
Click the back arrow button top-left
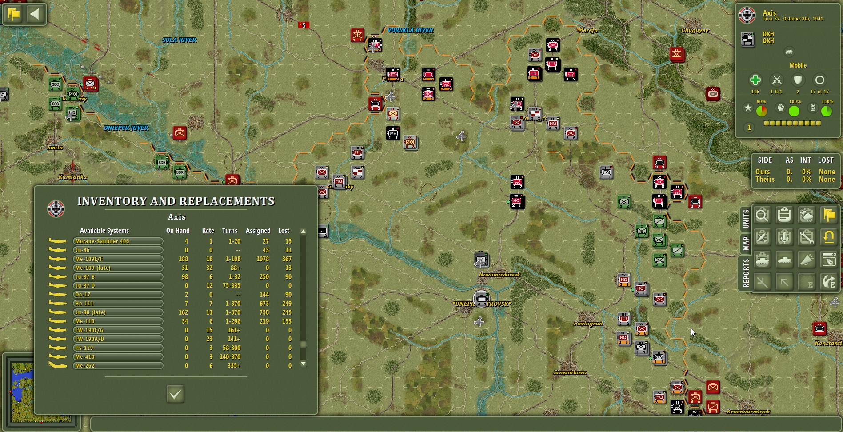click(x=35, y=14)
